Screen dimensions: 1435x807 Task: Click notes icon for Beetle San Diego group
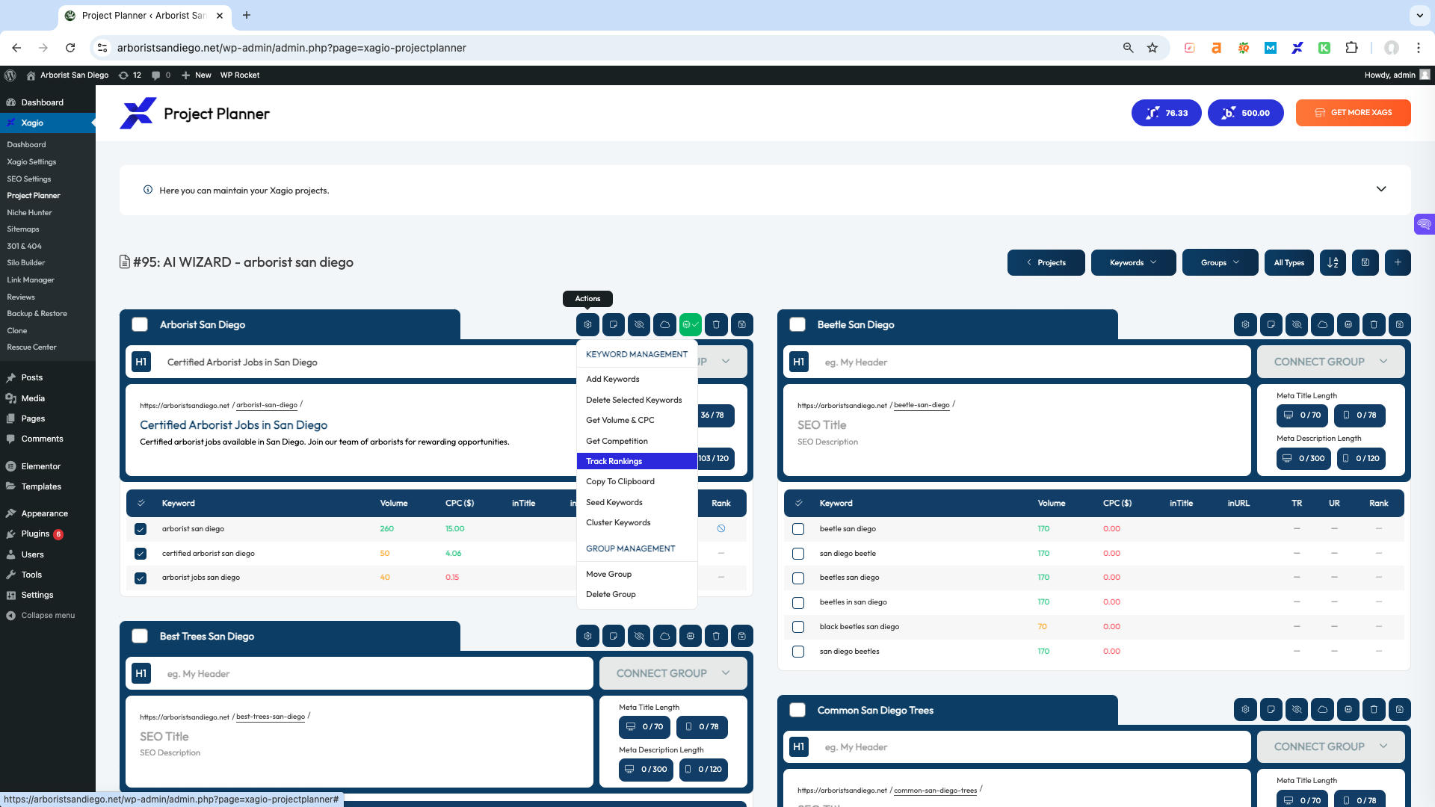click(1271, 324)
